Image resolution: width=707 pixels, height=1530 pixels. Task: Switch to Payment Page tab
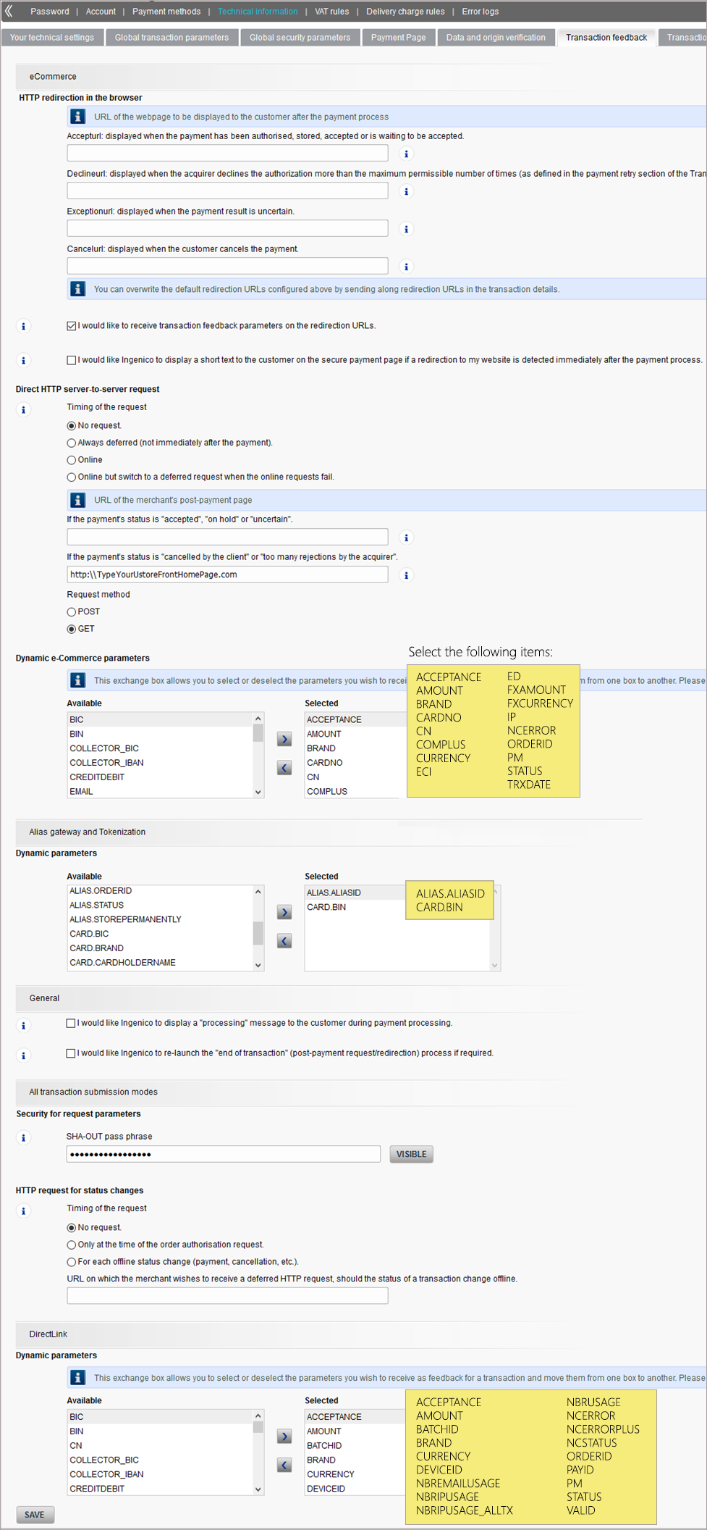coord(398,38)
